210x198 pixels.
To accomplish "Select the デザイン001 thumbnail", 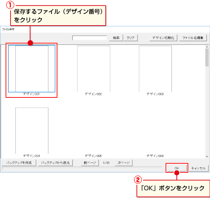I will [x=32, y=69].
